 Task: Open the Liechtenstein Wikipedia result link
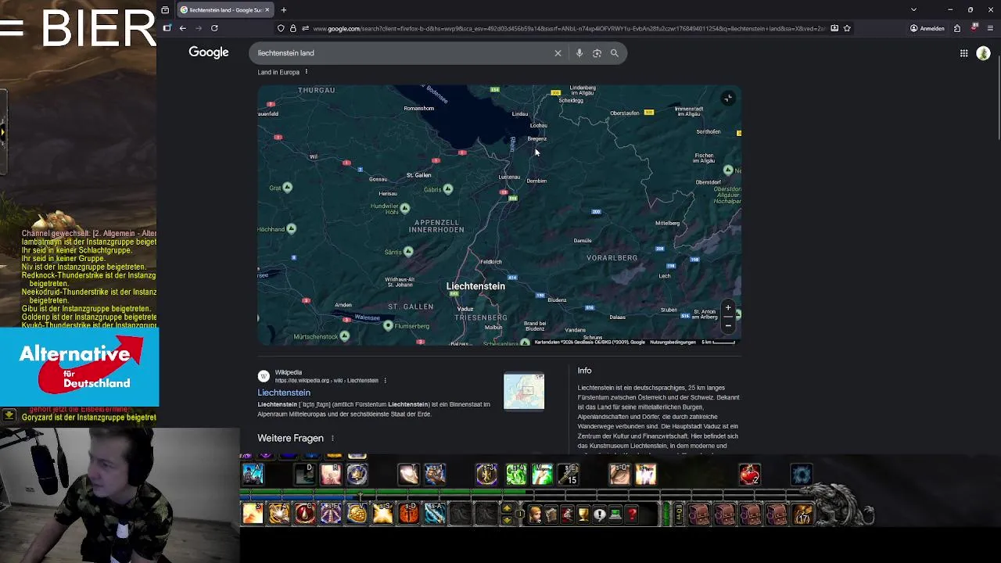284,393
